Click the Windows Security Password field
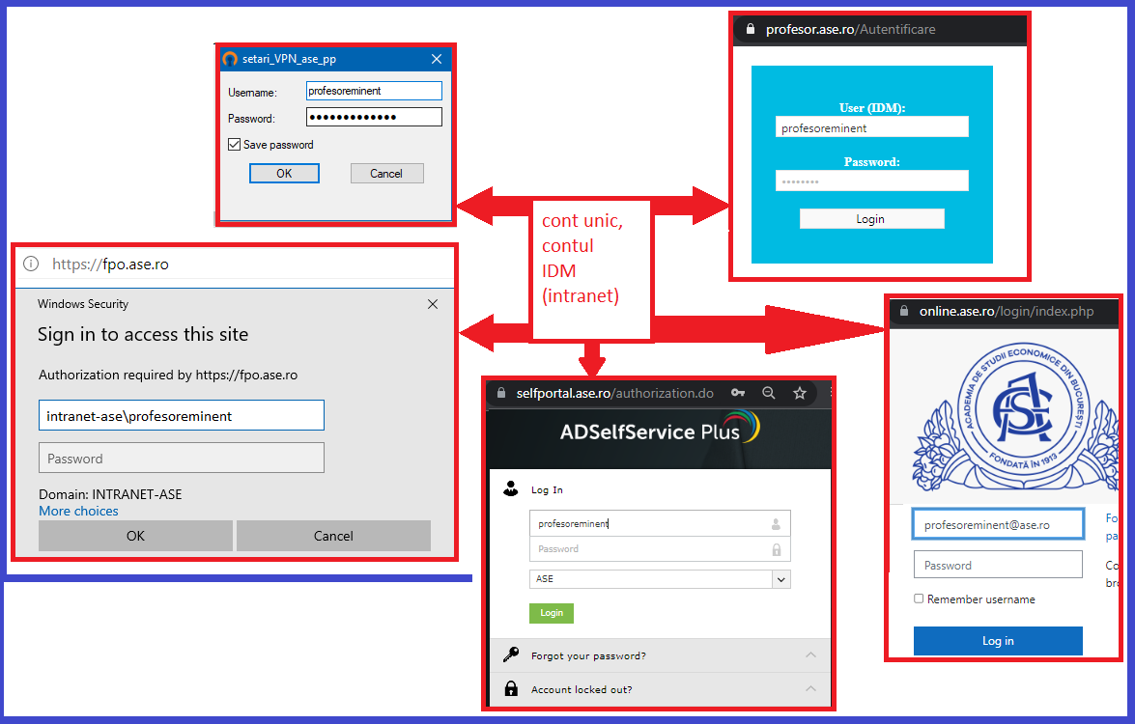The height and width of the screenshot is (724, 1135). [x=181, y=458]
